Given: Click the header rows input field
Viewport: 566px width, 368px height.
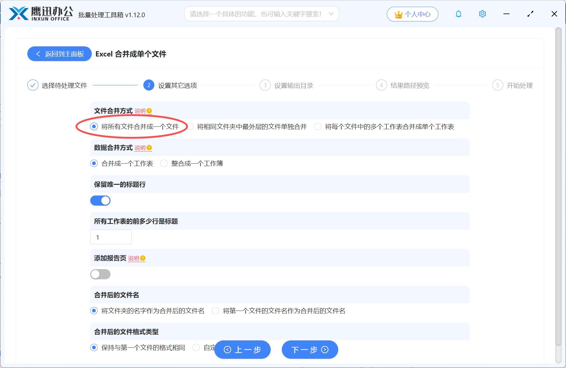Looking at the screenshot, I should pyautogui.click(x=111, y=237).
